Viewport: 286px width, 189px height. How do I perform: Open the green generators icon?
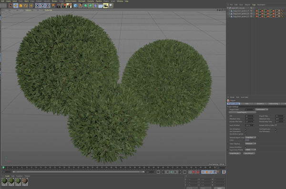click(x=85, y=6)
